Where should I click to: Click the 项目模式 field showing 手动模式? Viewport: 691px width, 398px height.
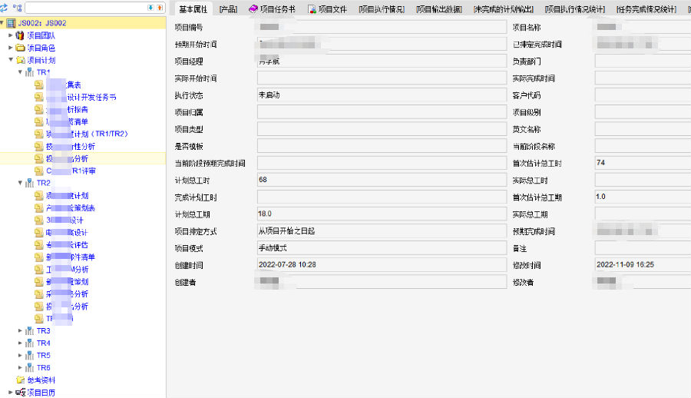click(382, 248)
